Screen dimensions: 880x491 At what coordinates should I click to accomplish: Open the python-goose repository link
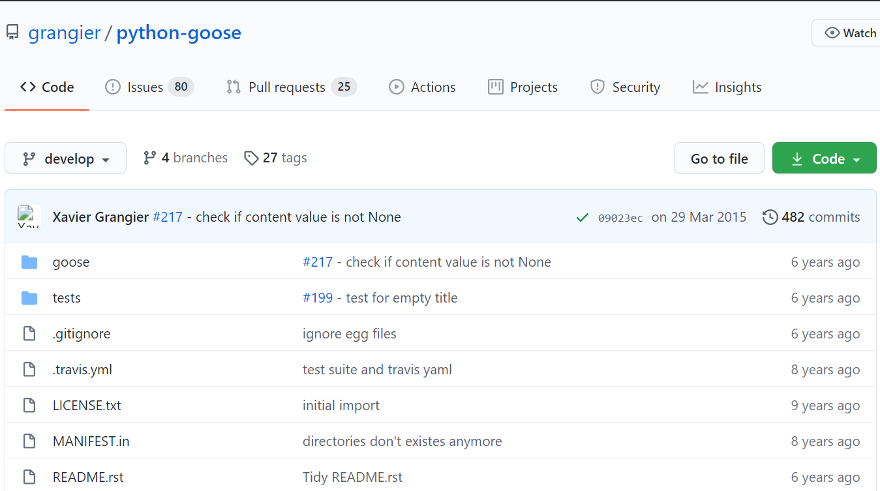179,33
